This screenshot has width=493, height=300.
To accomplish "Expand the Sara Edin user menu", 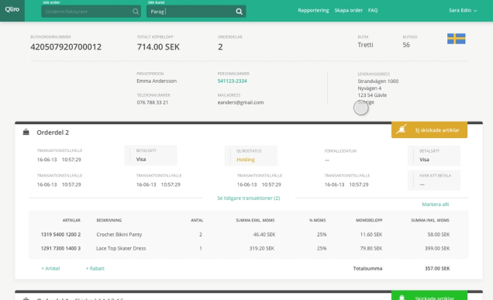I will (x=463, y=10).
